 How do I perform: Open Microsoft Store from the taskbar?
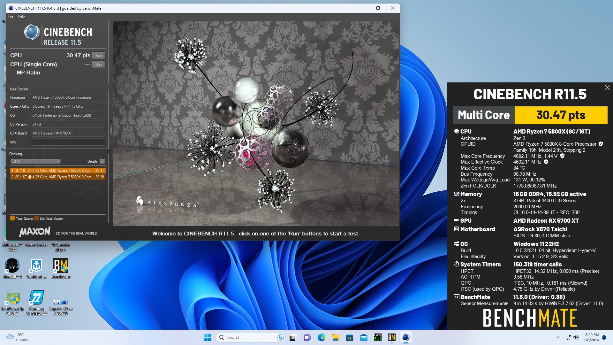point(349,337)
